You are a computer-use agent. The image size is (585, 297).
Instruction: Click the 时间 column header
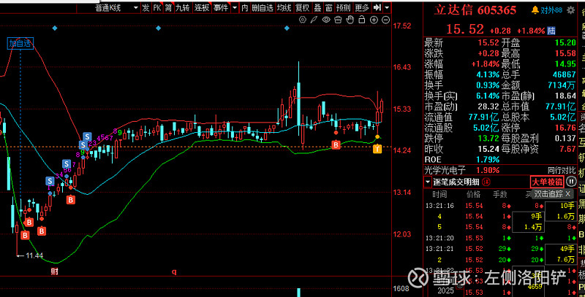(439, 194)
